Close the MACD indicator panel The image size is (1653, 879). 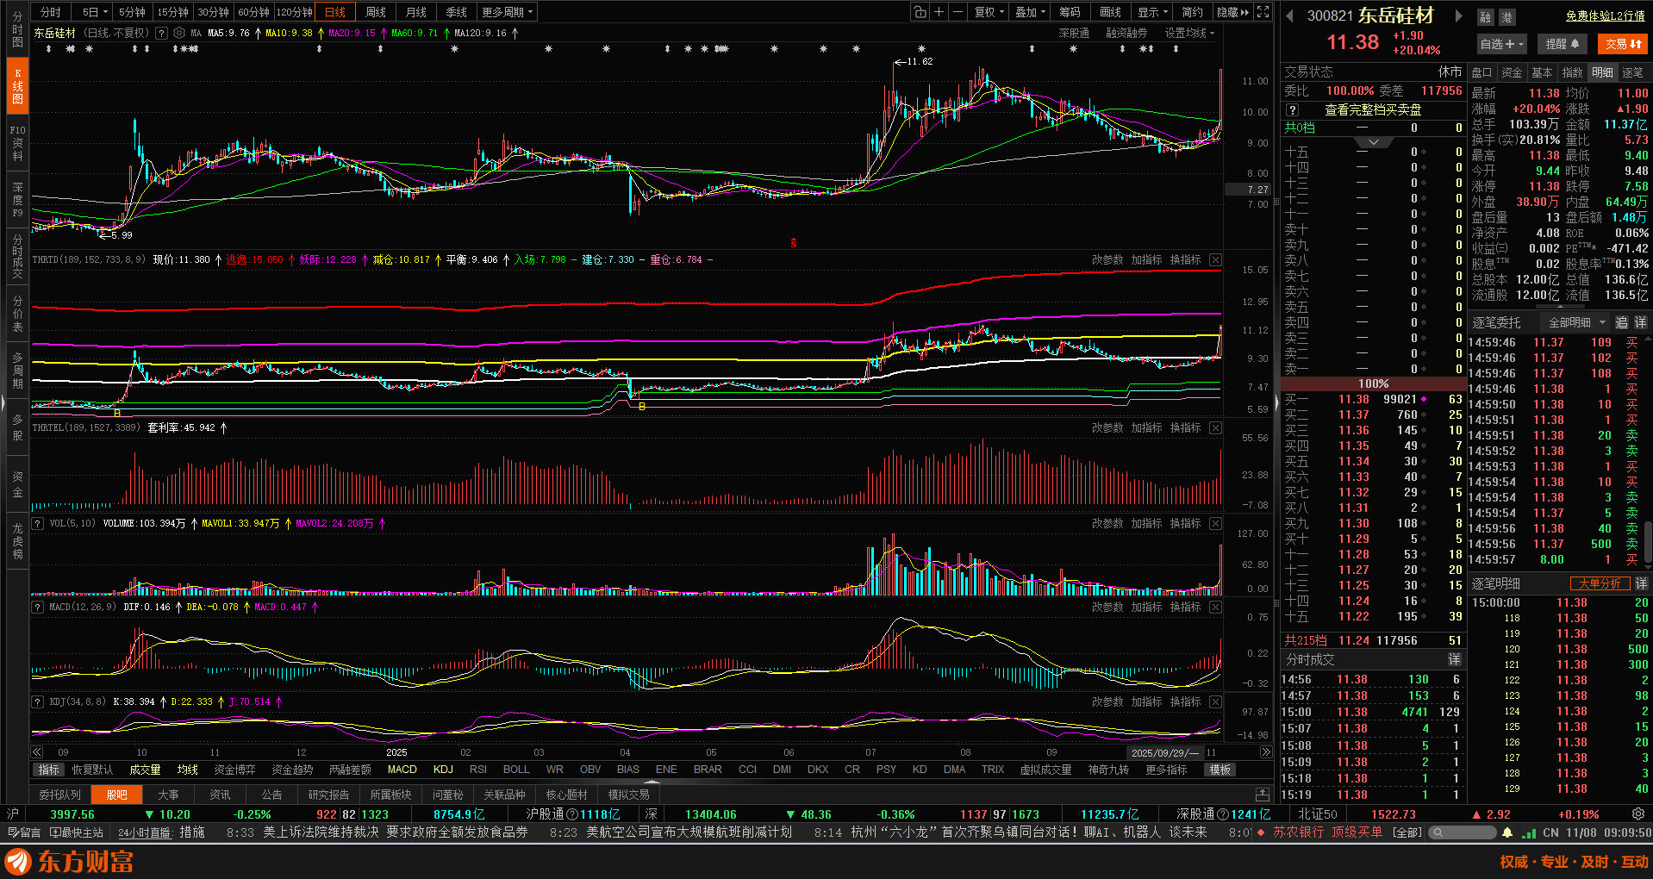[1215, 607]
